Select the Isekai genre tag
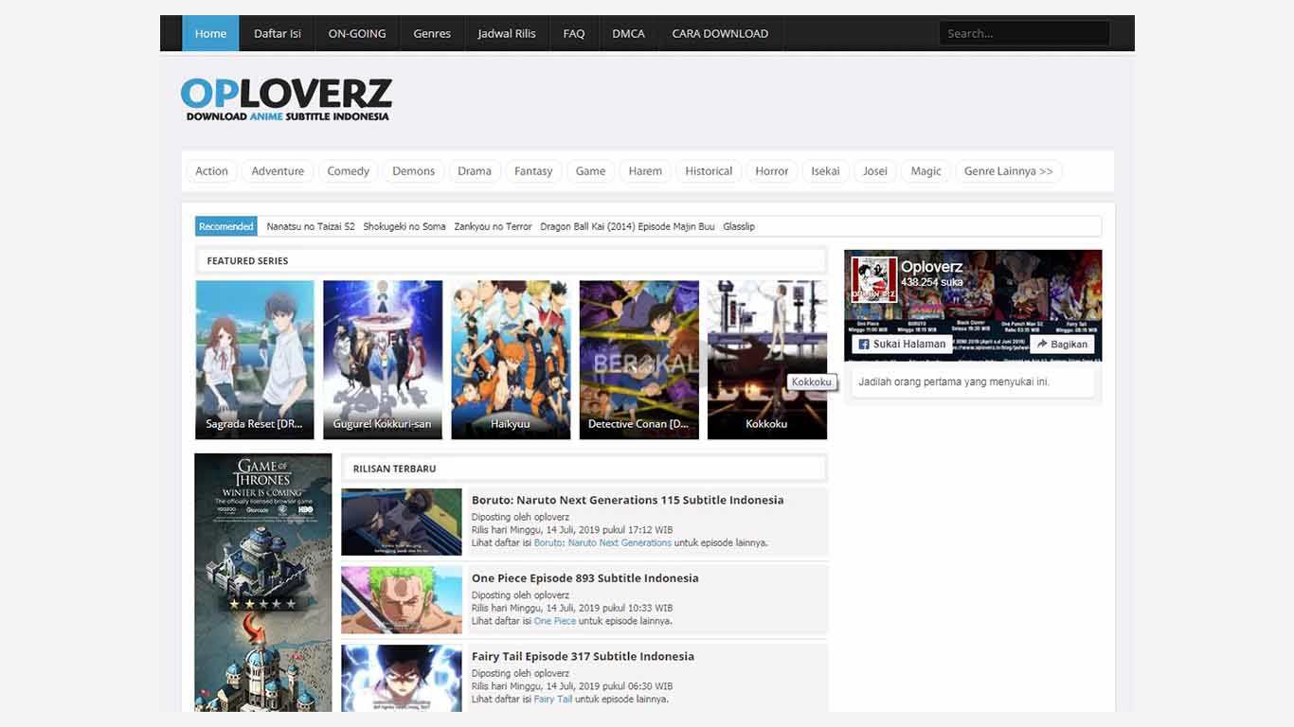This screenshot has width=1294, height=727. [x=825, y=171]
